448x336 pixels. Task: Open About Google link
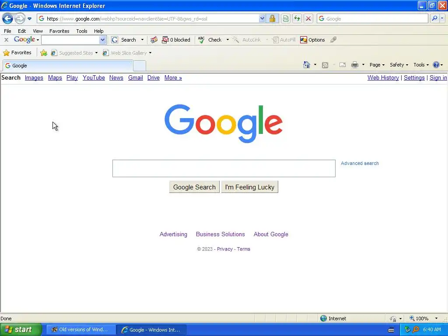[271, 234]
